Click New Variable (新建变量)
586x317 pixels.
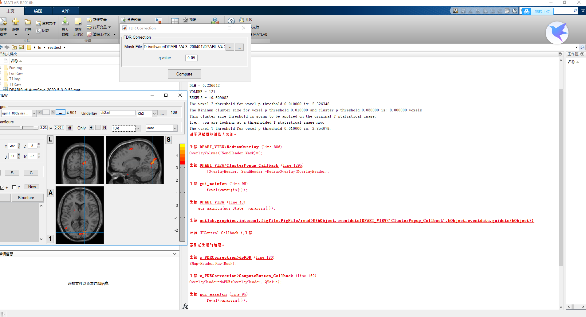click(97, 20)
